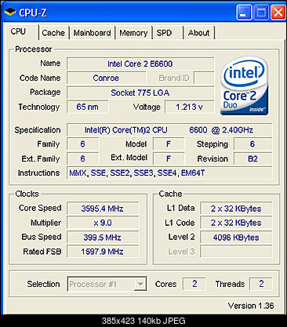Click the Specification field text
Viewport: 287px width, 327px height.
[x=169, y=130]
